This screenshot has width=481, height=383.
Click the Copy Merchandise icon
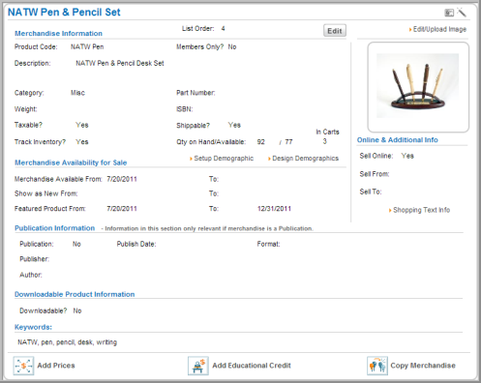(377, 366)
